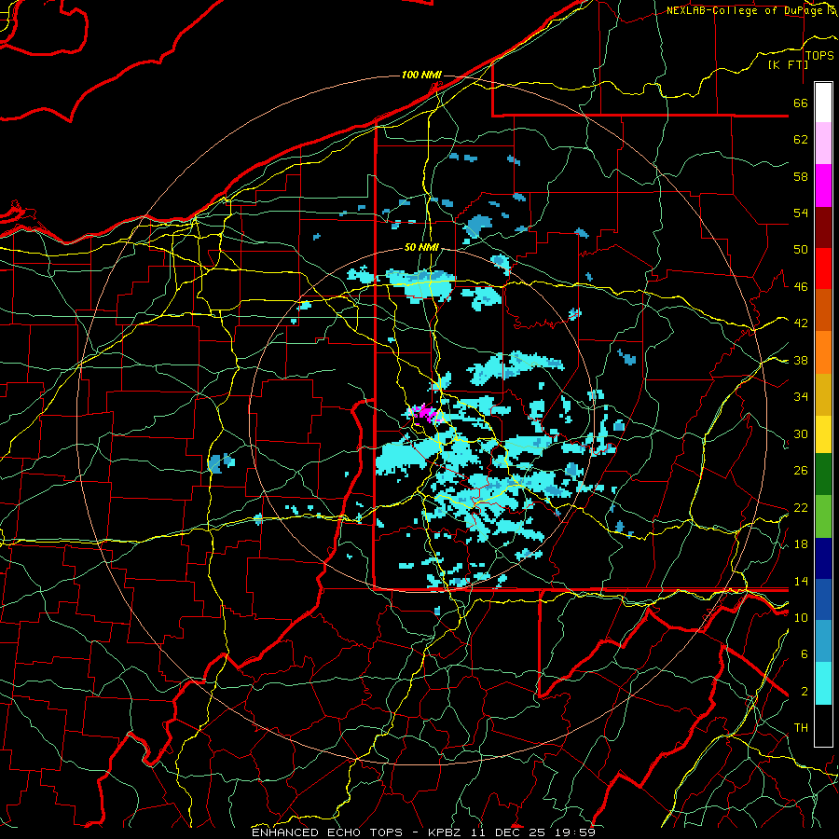This screenshot has height=839, width=839.
Task: Click the '100 NMI' range ring label
Action: point(421,75)
